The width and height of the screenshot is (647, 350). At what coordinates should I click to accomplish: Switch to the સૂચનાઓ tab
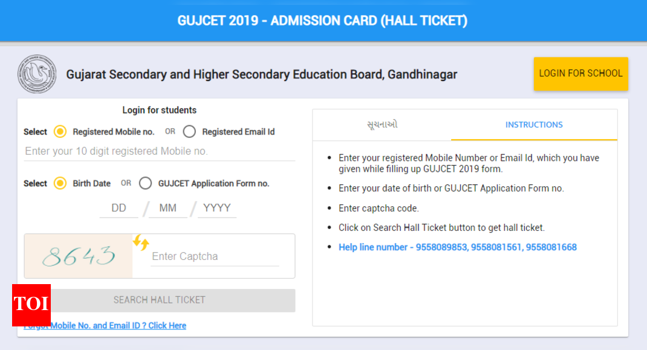382,125
